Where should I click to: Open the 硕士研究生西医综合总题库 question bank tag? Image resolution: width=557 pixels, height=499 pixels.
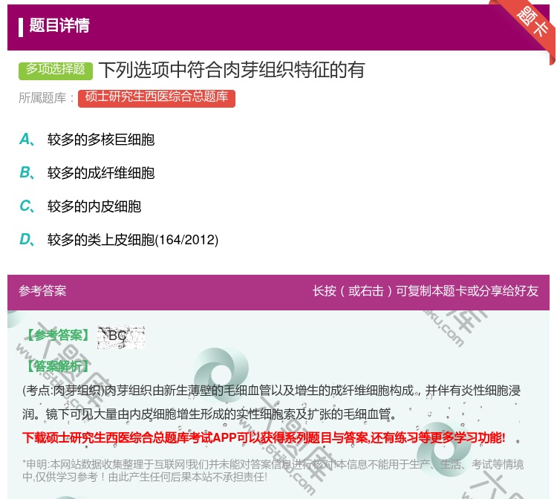coord(157,98)
